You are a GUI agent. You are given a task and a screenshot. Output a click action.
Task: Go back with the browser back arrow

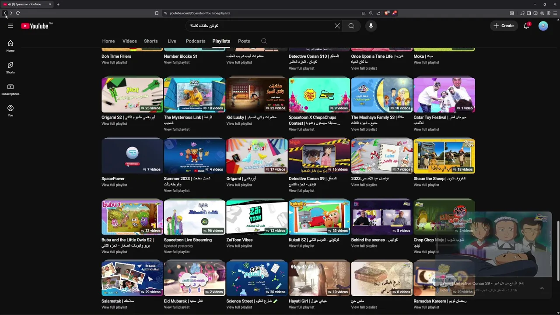5,13
